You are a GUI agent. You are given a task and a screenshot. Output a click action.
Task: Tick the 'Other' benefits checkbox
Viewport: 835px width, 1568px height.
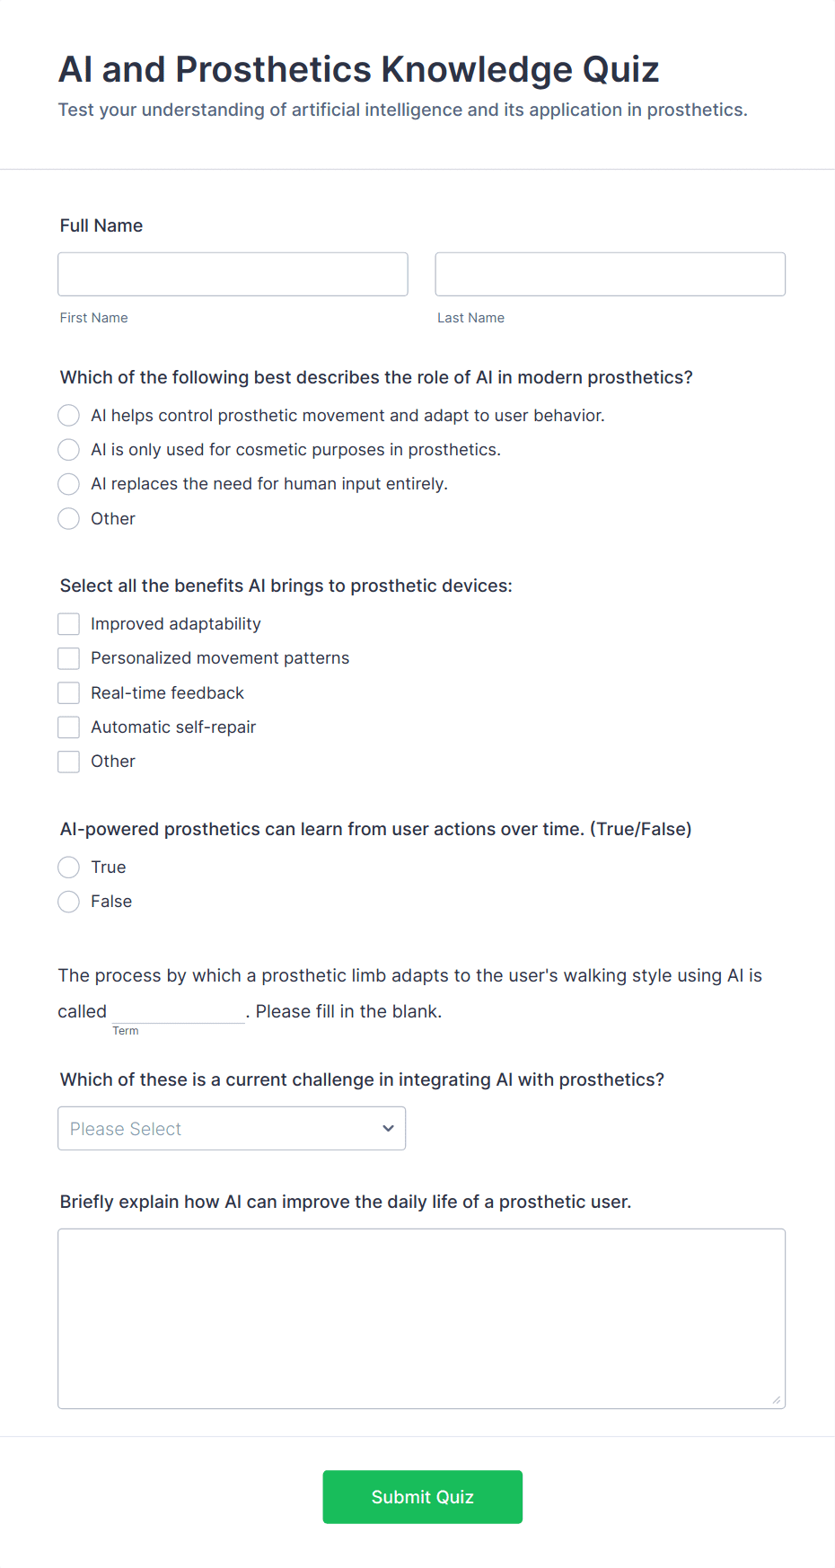69,762
